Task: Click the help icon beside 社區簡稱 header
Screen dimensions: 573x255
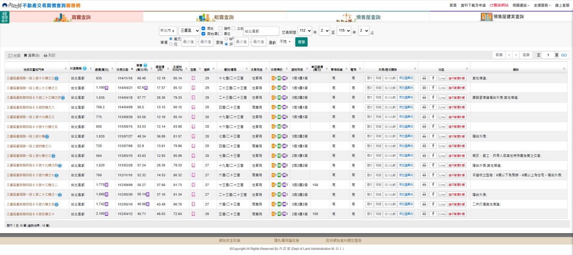Action: [85, 68]
